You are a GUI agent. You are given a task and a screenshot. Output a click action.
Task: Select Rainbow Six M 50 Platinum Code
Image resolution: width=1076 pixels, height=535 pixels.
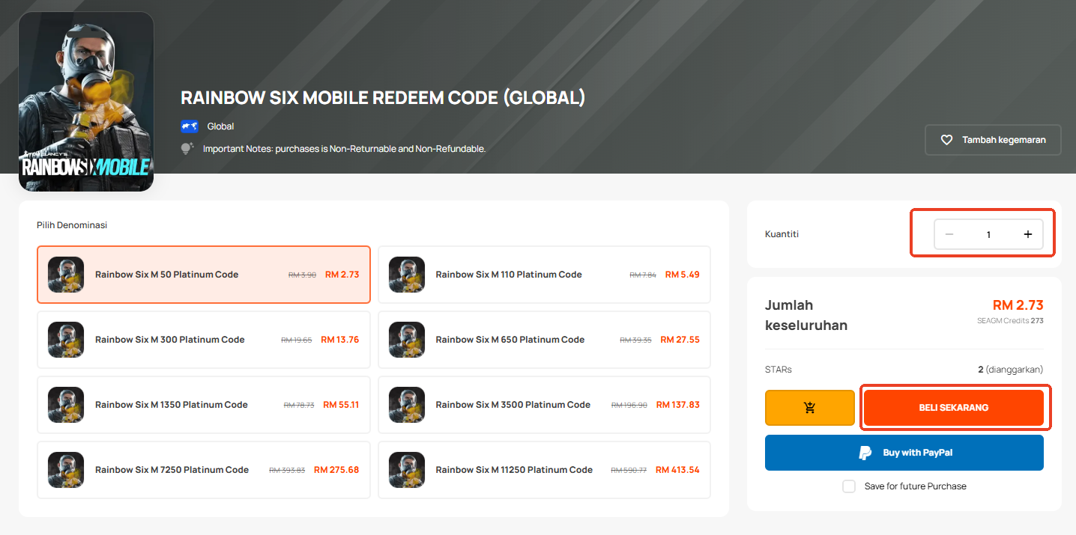coord(203,275)
